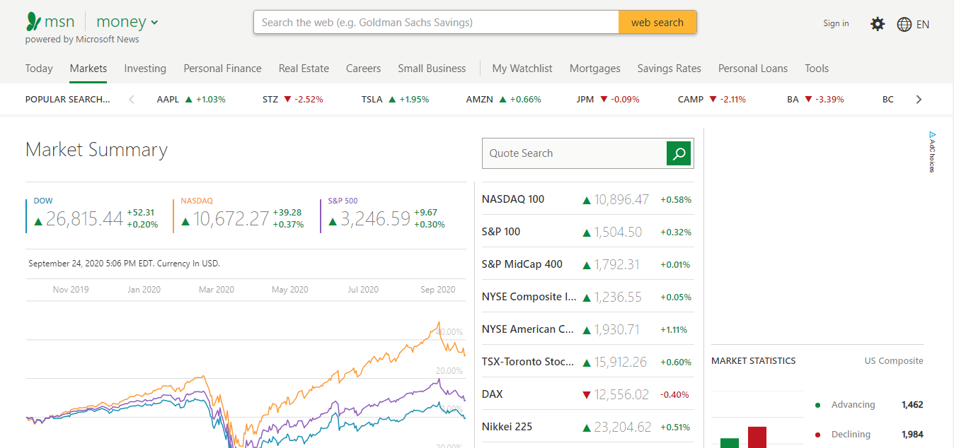This screenshot has width=954, height=448.
Task: Click the right chevron on the ticker strip
Action: (919, 99)
